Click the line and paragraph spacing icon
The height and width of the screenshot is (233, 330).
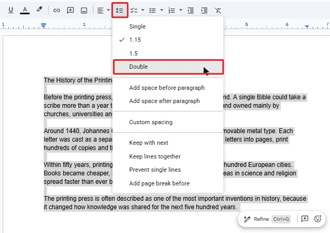pyautogui.click(x=120, y=10)
